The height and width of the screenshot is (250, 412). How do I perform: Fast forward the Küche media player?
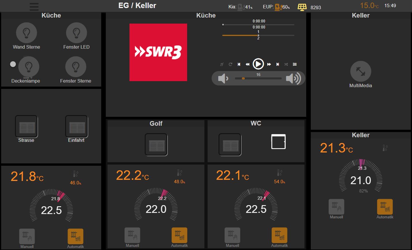tap(269, 64)
